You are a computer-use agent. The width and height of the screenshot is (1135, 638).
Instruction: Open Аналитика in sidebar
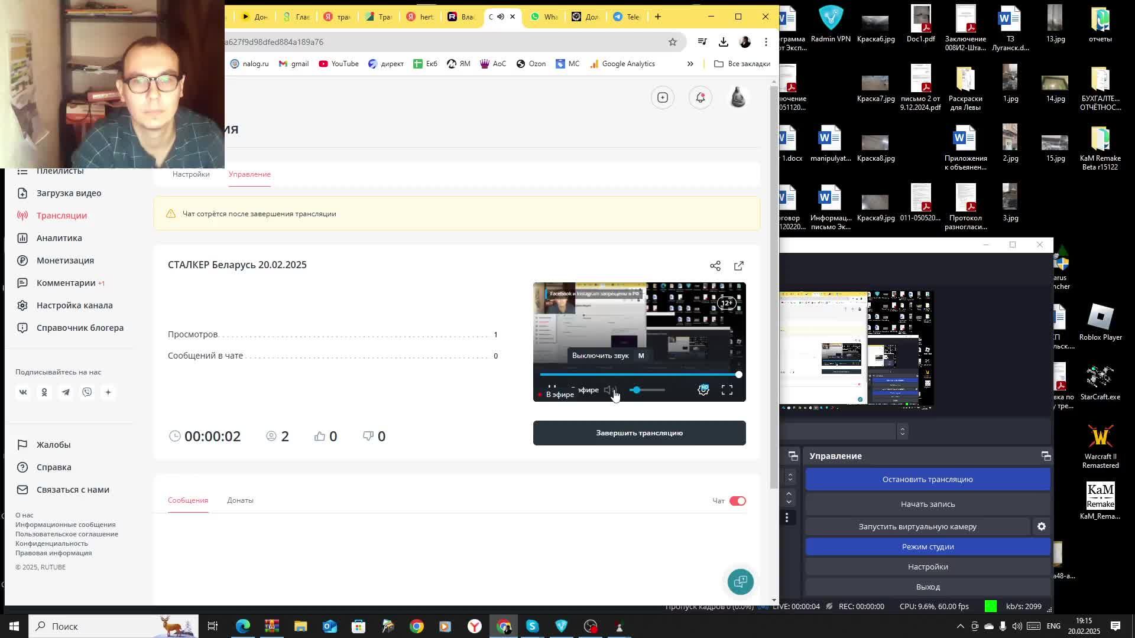(x=59, y=238)
